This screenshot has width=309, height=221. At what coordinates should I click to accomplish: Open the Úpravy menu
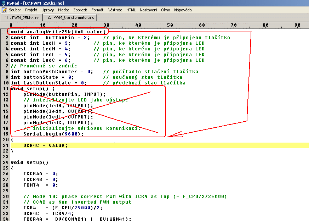48,10
